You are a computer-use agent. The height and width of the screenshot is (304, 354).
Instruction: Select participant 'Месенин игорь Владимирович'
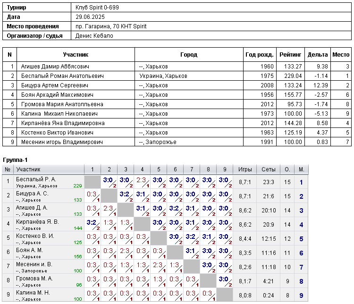coord(62,142)
